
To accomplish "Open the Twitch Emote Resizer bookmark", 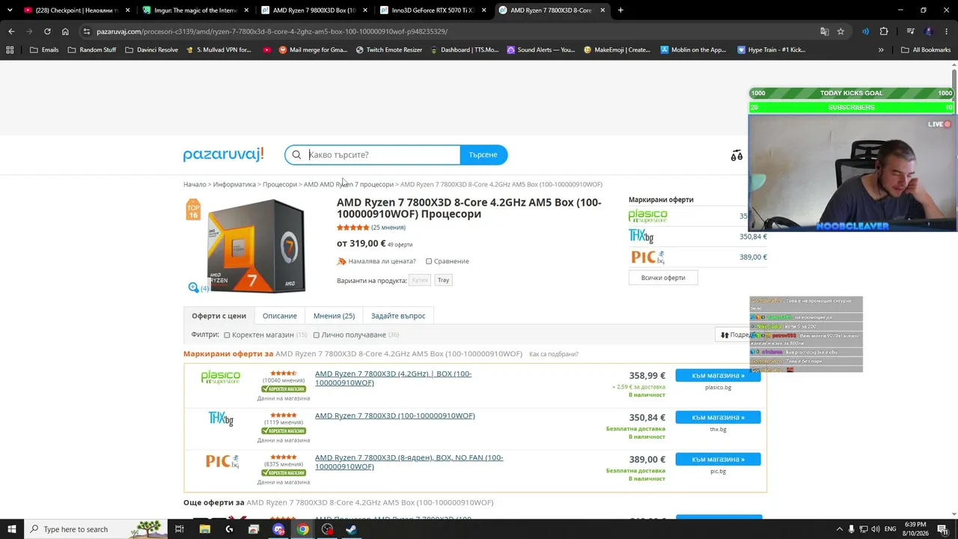I will [x=389, y=50].
